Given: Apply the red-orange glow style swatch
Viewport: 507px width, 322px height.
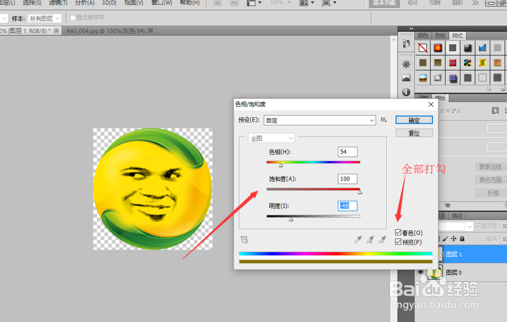Looking at the screenshot, I should coord(438,48).
